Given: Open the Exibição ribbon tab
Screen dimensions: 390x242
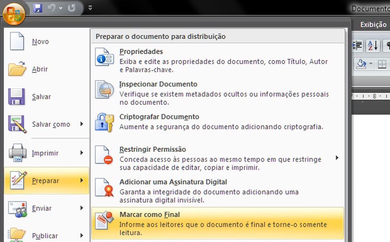Looking at the screenshot, I should coord(373,24).
